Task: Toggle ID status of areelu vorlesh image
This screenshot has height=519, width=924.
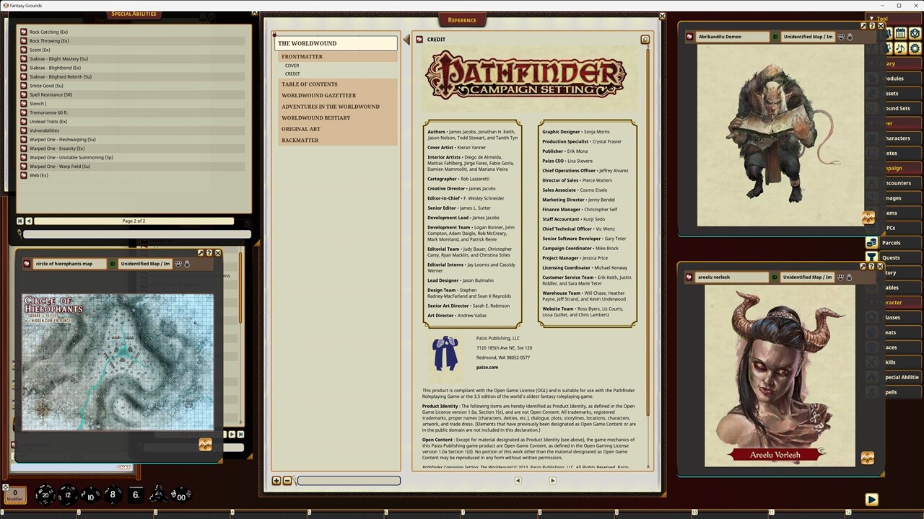Action: pyautogui.click(x=775, y=278)
